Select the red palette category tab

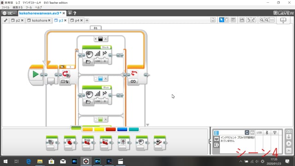tap(111, 129)
